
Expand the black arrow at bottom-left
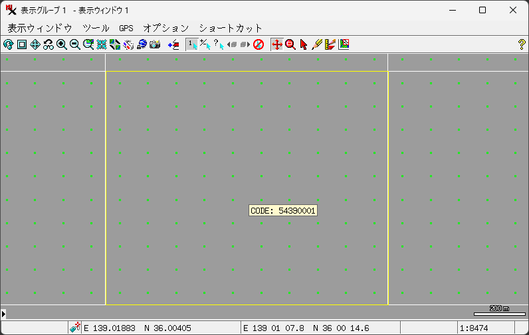coord(3,313)
